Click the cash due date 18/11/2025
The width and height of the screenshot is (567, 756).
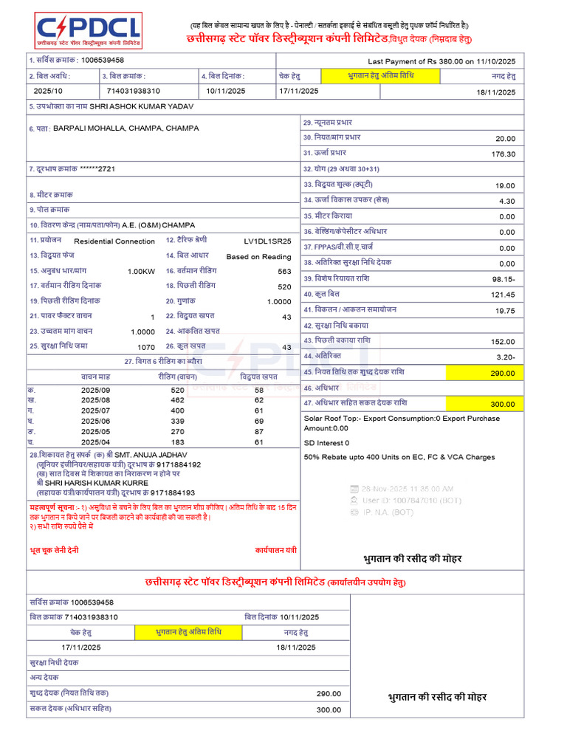(x=496, y=92)
